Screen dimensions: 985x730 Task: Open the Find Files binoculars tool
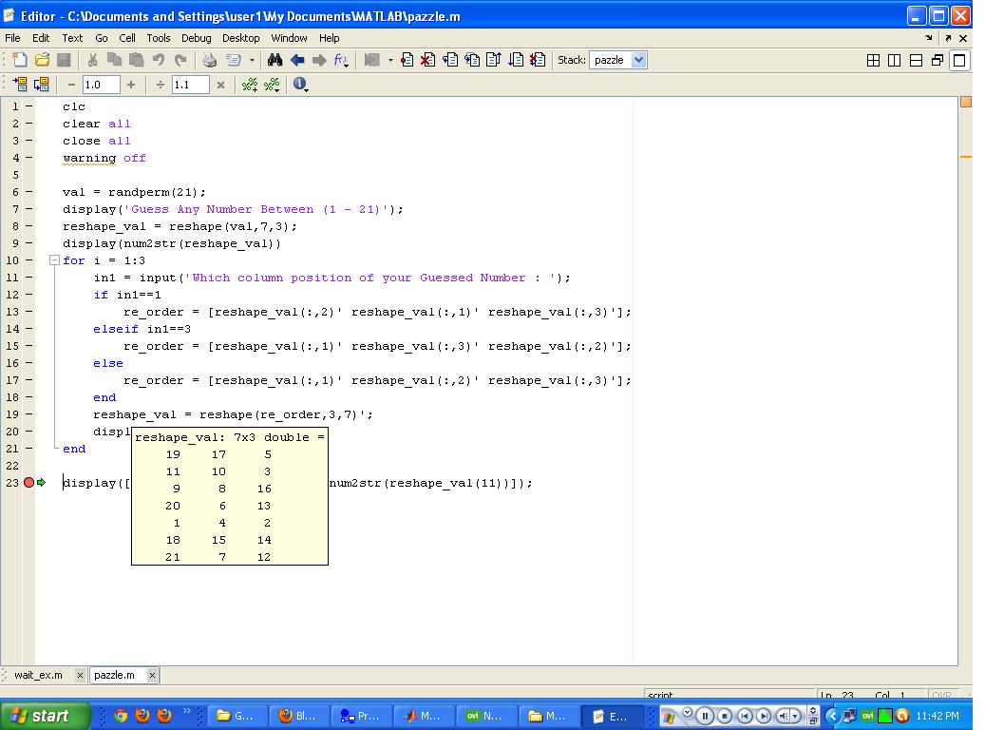[275, 59]
